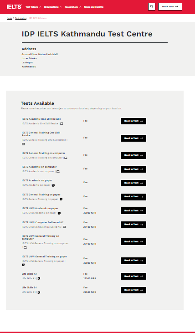
Task: Open the search magnifier icon
Action: (151, 6)
